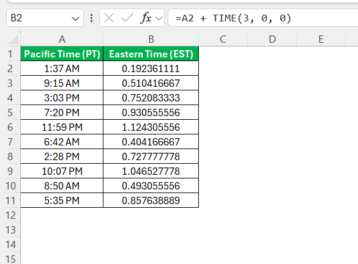This screenshot has width=358, height=264.
Task: Select row 2 header
Action: [x=10, y=68]
